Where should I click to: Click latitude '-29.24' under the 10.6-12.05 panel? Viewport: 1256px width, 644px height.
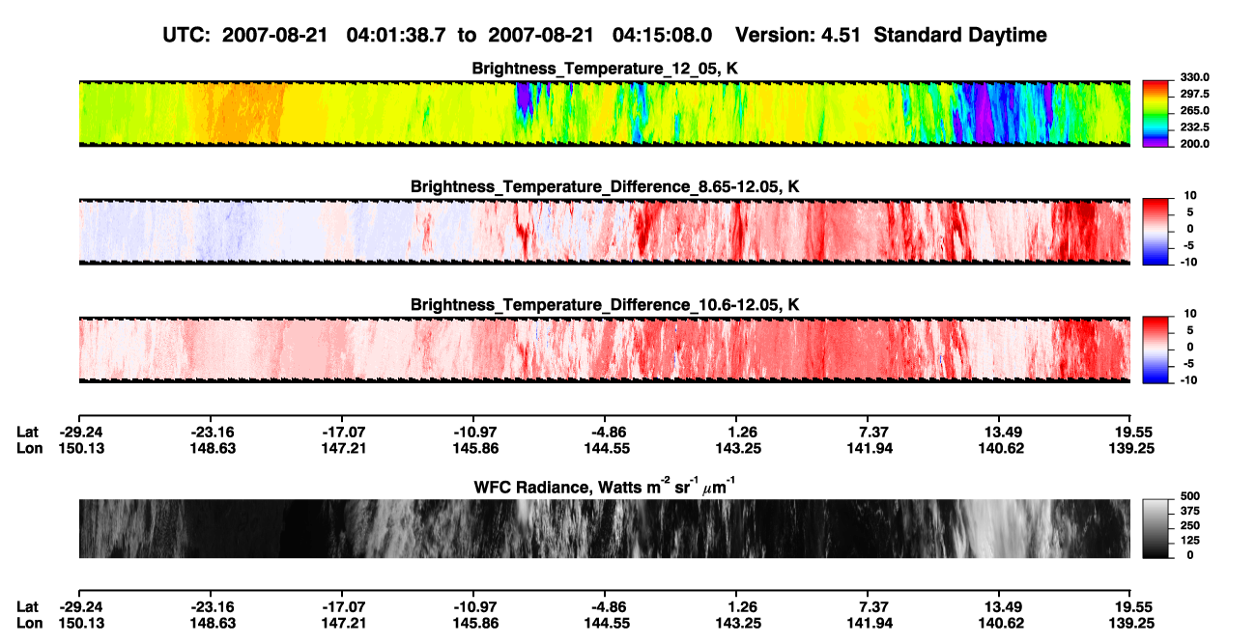tap(80, 432)
